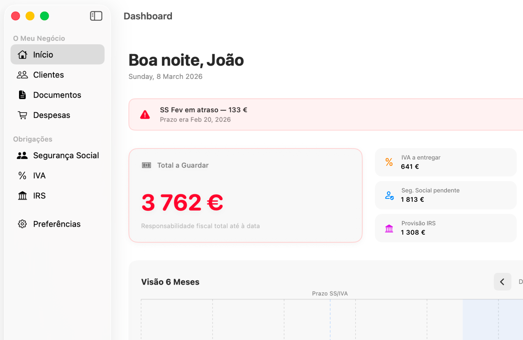The height and width of the screenshot is (340, 523).
Task: Navigate back a period with the chevron in Visão 6 Meses
Action: pos(502,281)
